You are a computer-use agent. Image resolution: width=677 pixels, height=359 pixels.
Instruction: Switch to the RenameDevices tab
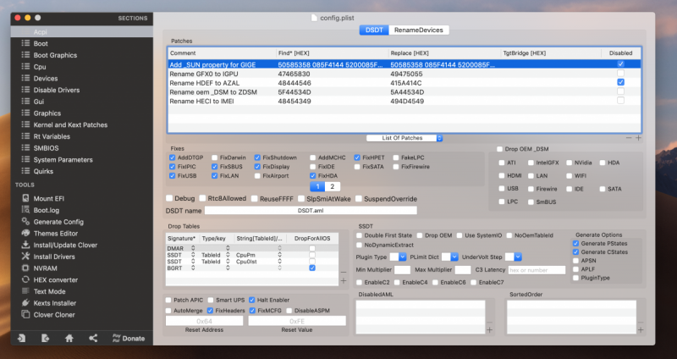[x=420, y=30]
